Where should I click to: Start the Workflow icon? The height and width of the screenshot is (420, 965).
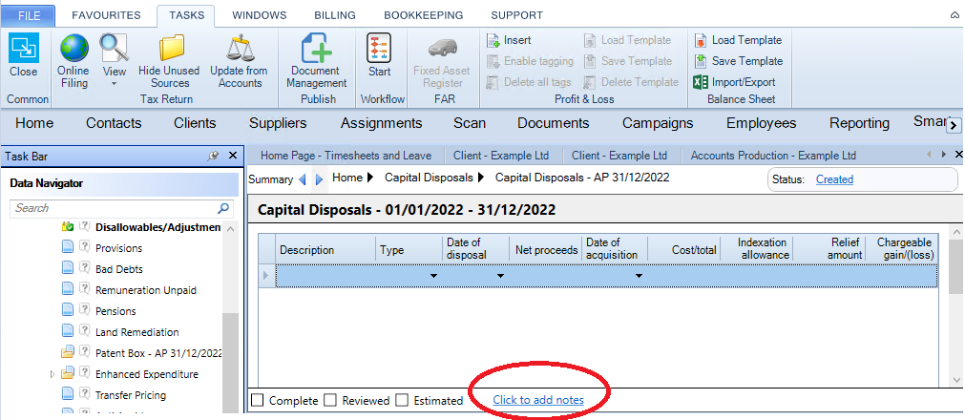tap(379, 48)
